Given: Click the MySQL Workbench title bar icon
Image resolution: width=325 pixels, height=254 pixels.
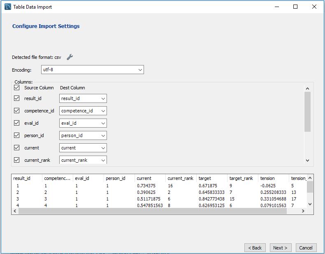Looking at the screenshot, I should [x=8, y=7].
